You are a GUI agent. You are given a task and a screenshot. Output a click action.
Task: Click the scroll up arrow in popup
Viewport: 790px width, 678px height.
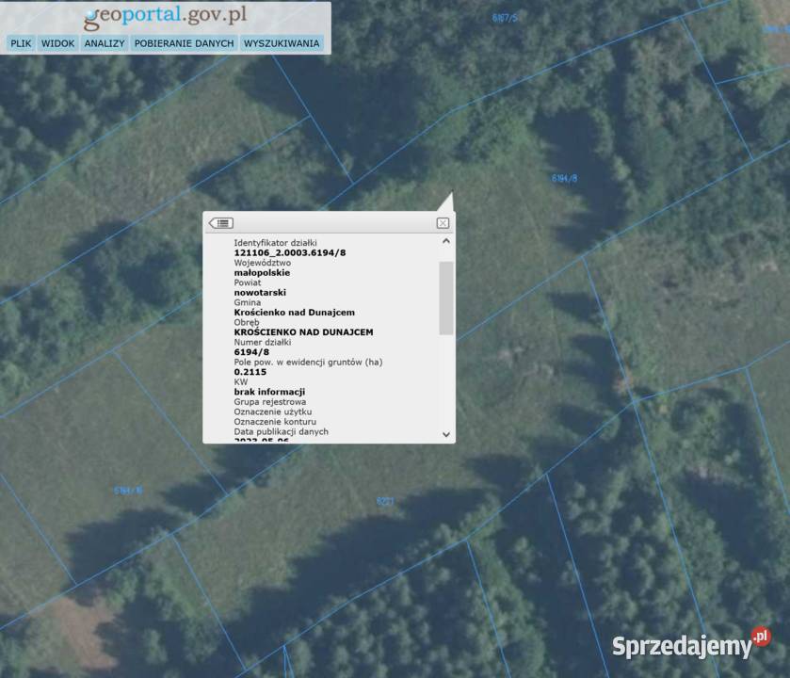446,241
